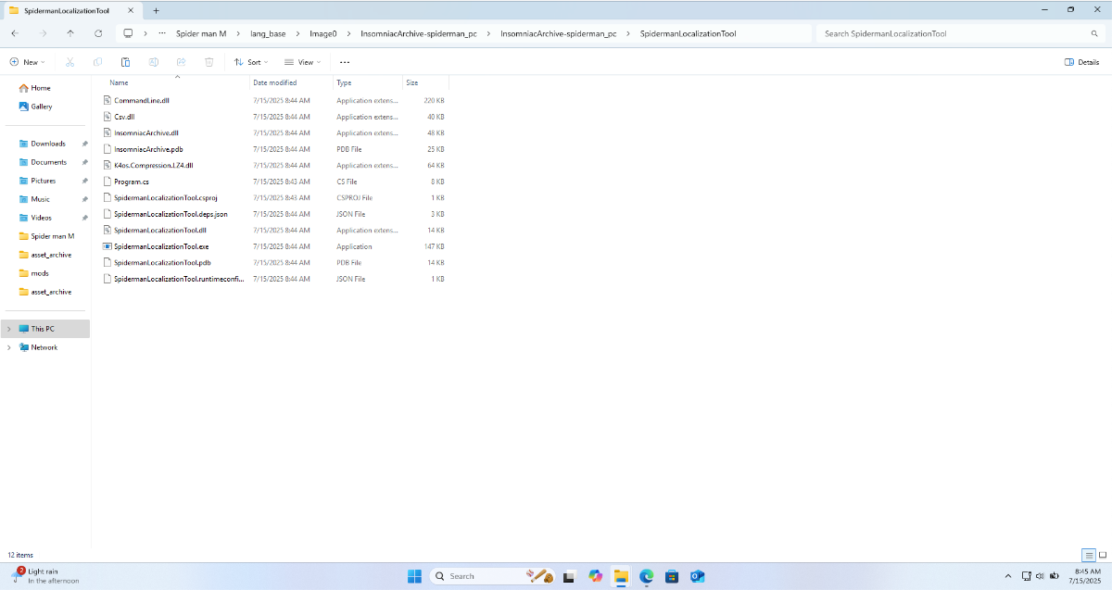Show hidden system tray icons chevron
This screenshot has height=590, width=1112.
[x=1009, y=576]
